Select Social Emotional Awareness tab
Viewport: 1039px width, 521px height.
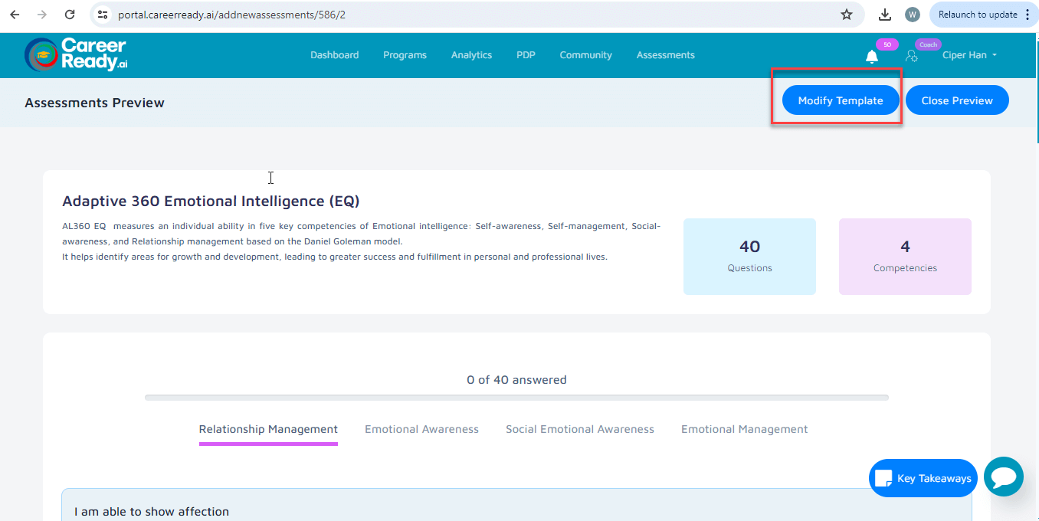[579, 429]
